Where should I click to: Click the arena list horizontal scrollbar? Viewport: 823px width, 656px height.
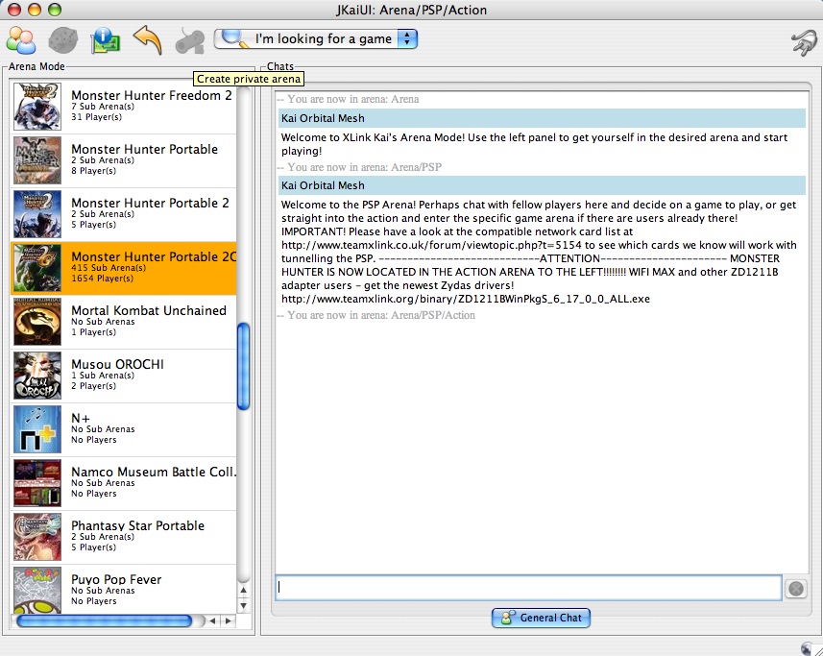104,621
